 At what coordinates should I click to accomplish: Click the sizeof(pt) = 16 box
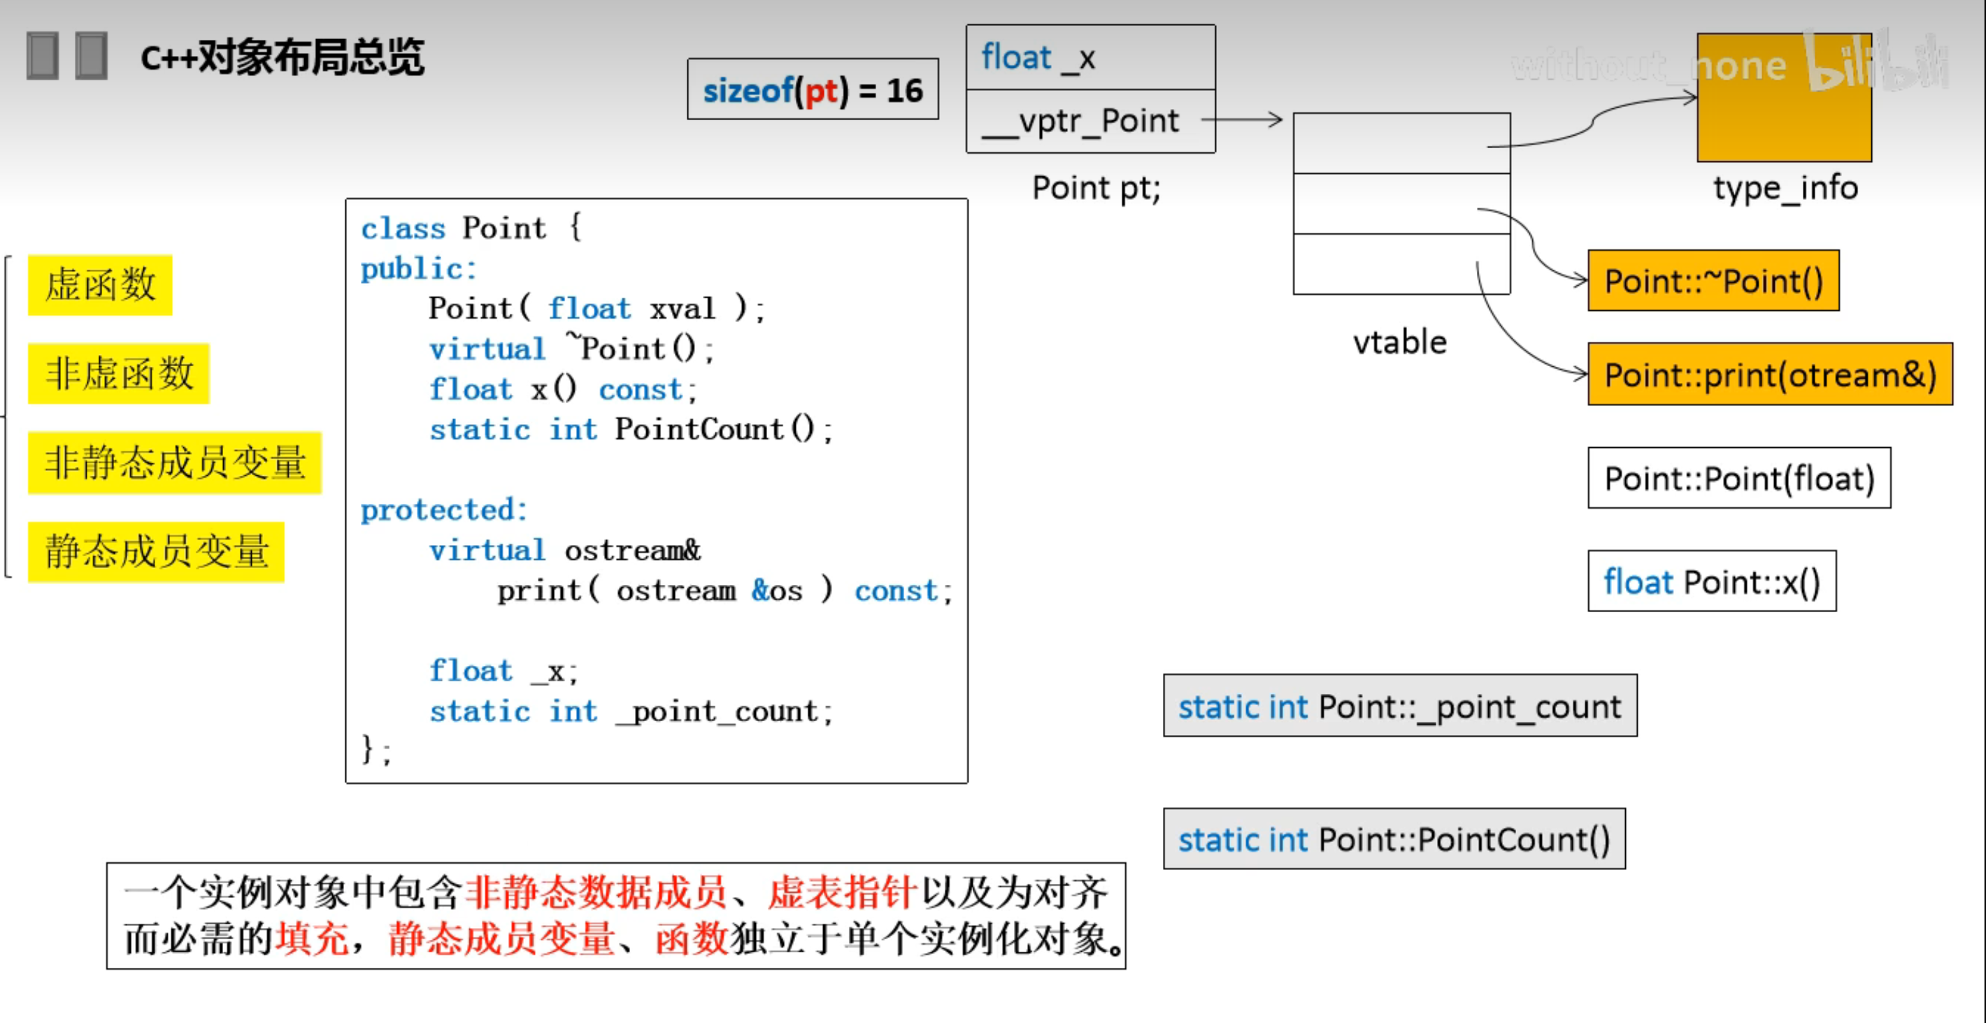coord(813,90)
